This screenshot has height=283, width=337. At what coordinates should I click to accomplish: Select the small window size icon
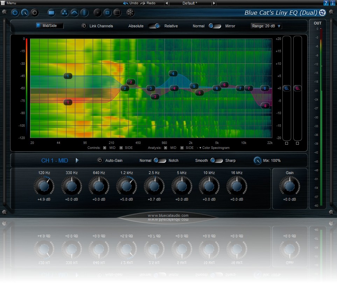pos(98,13)
